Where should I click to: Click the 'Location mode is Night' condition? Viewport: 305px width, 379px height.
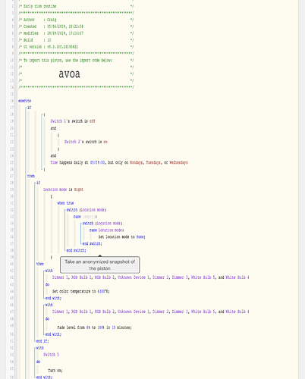(63, 189)
